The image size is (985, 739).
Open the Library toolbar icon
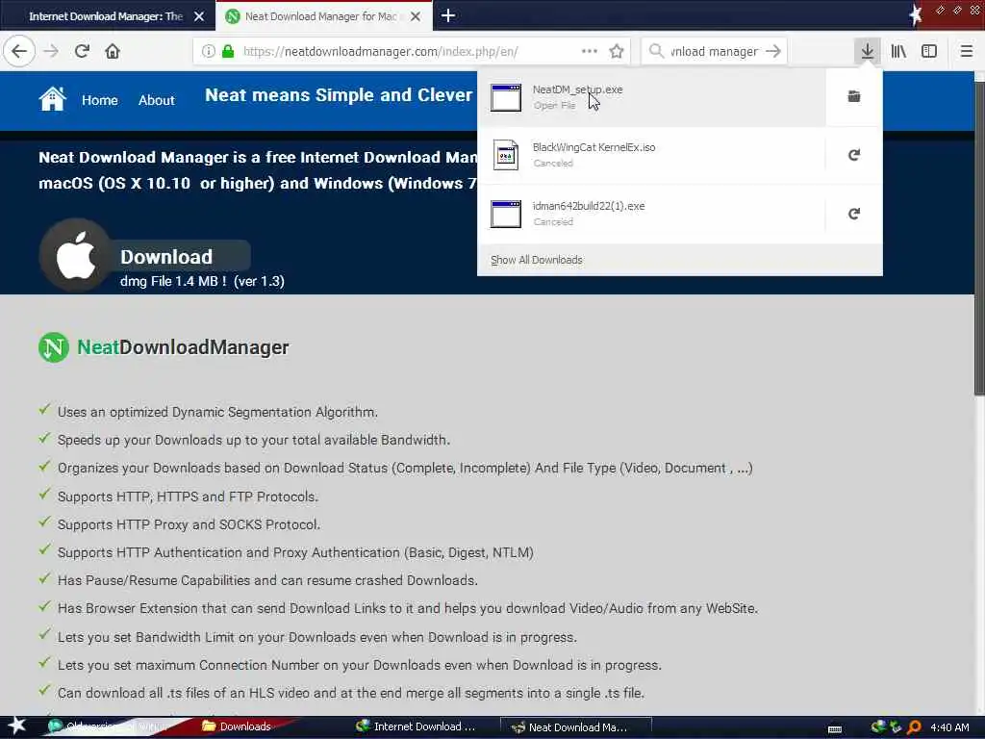pos(898,51)
